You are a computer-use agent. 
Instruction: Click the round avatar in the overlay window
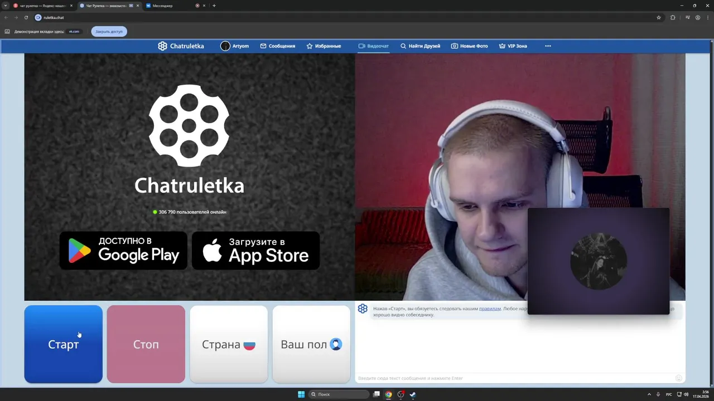pyautogui.click(x=599, y=261)
